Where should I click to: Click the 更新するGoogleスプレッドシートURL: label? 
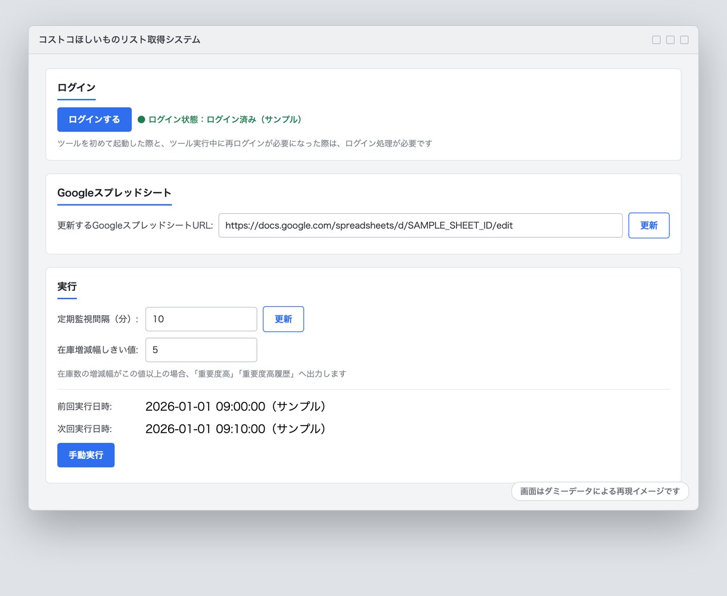[135, 226]
